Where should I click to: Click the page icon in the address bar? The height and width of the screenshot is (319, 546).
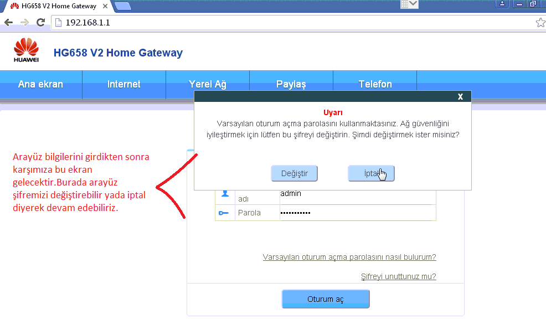59,23
